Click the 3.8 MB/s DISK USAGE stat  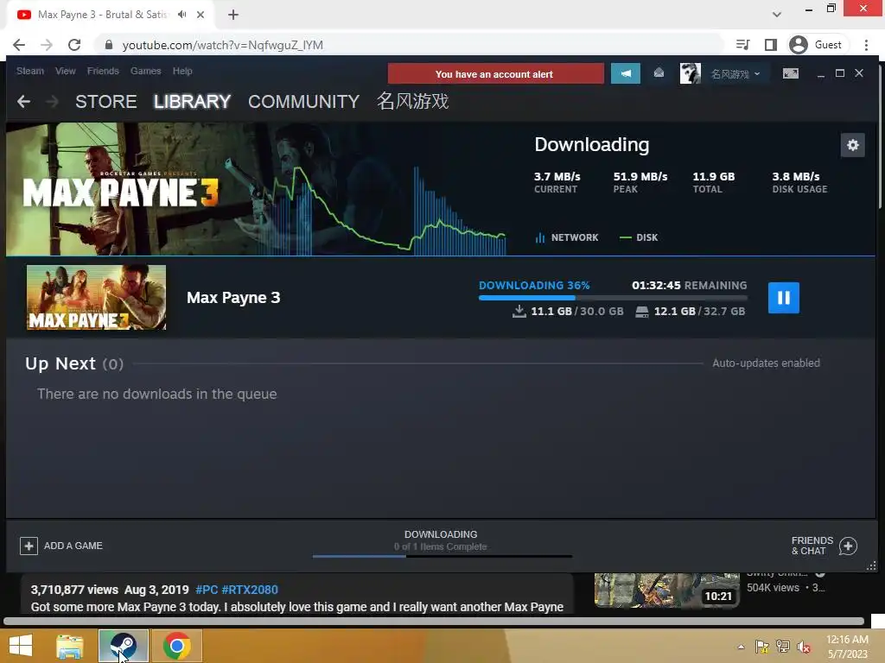[799, 182]
